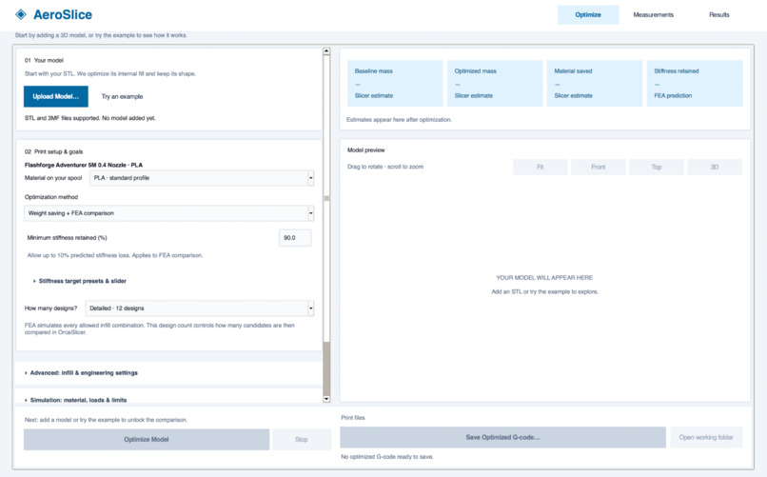Viewport: 767px width, 477px height.
Task: Click the Stiffness retained card
Action: 695,83
